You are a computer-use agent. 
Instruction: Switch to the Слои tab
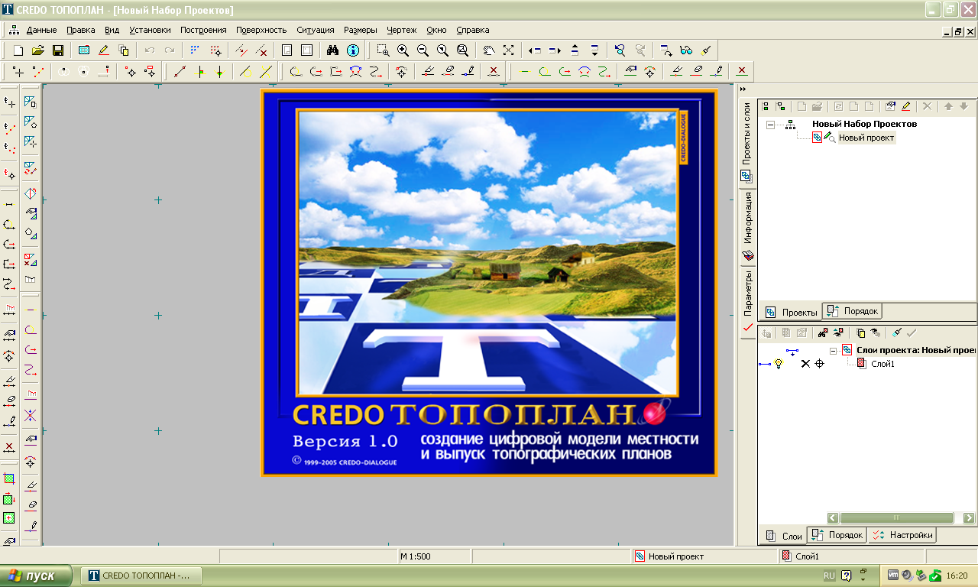[x=784, y=536]
